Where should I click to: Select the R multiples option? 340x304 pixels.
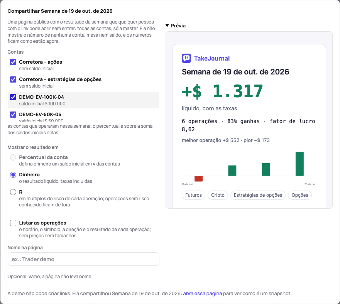point(13,192)
